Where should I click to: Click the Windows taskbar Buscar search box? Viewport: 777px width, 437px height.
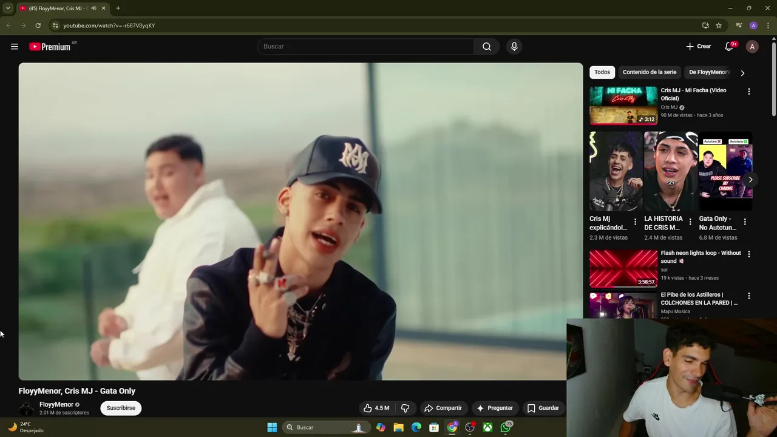325,427
